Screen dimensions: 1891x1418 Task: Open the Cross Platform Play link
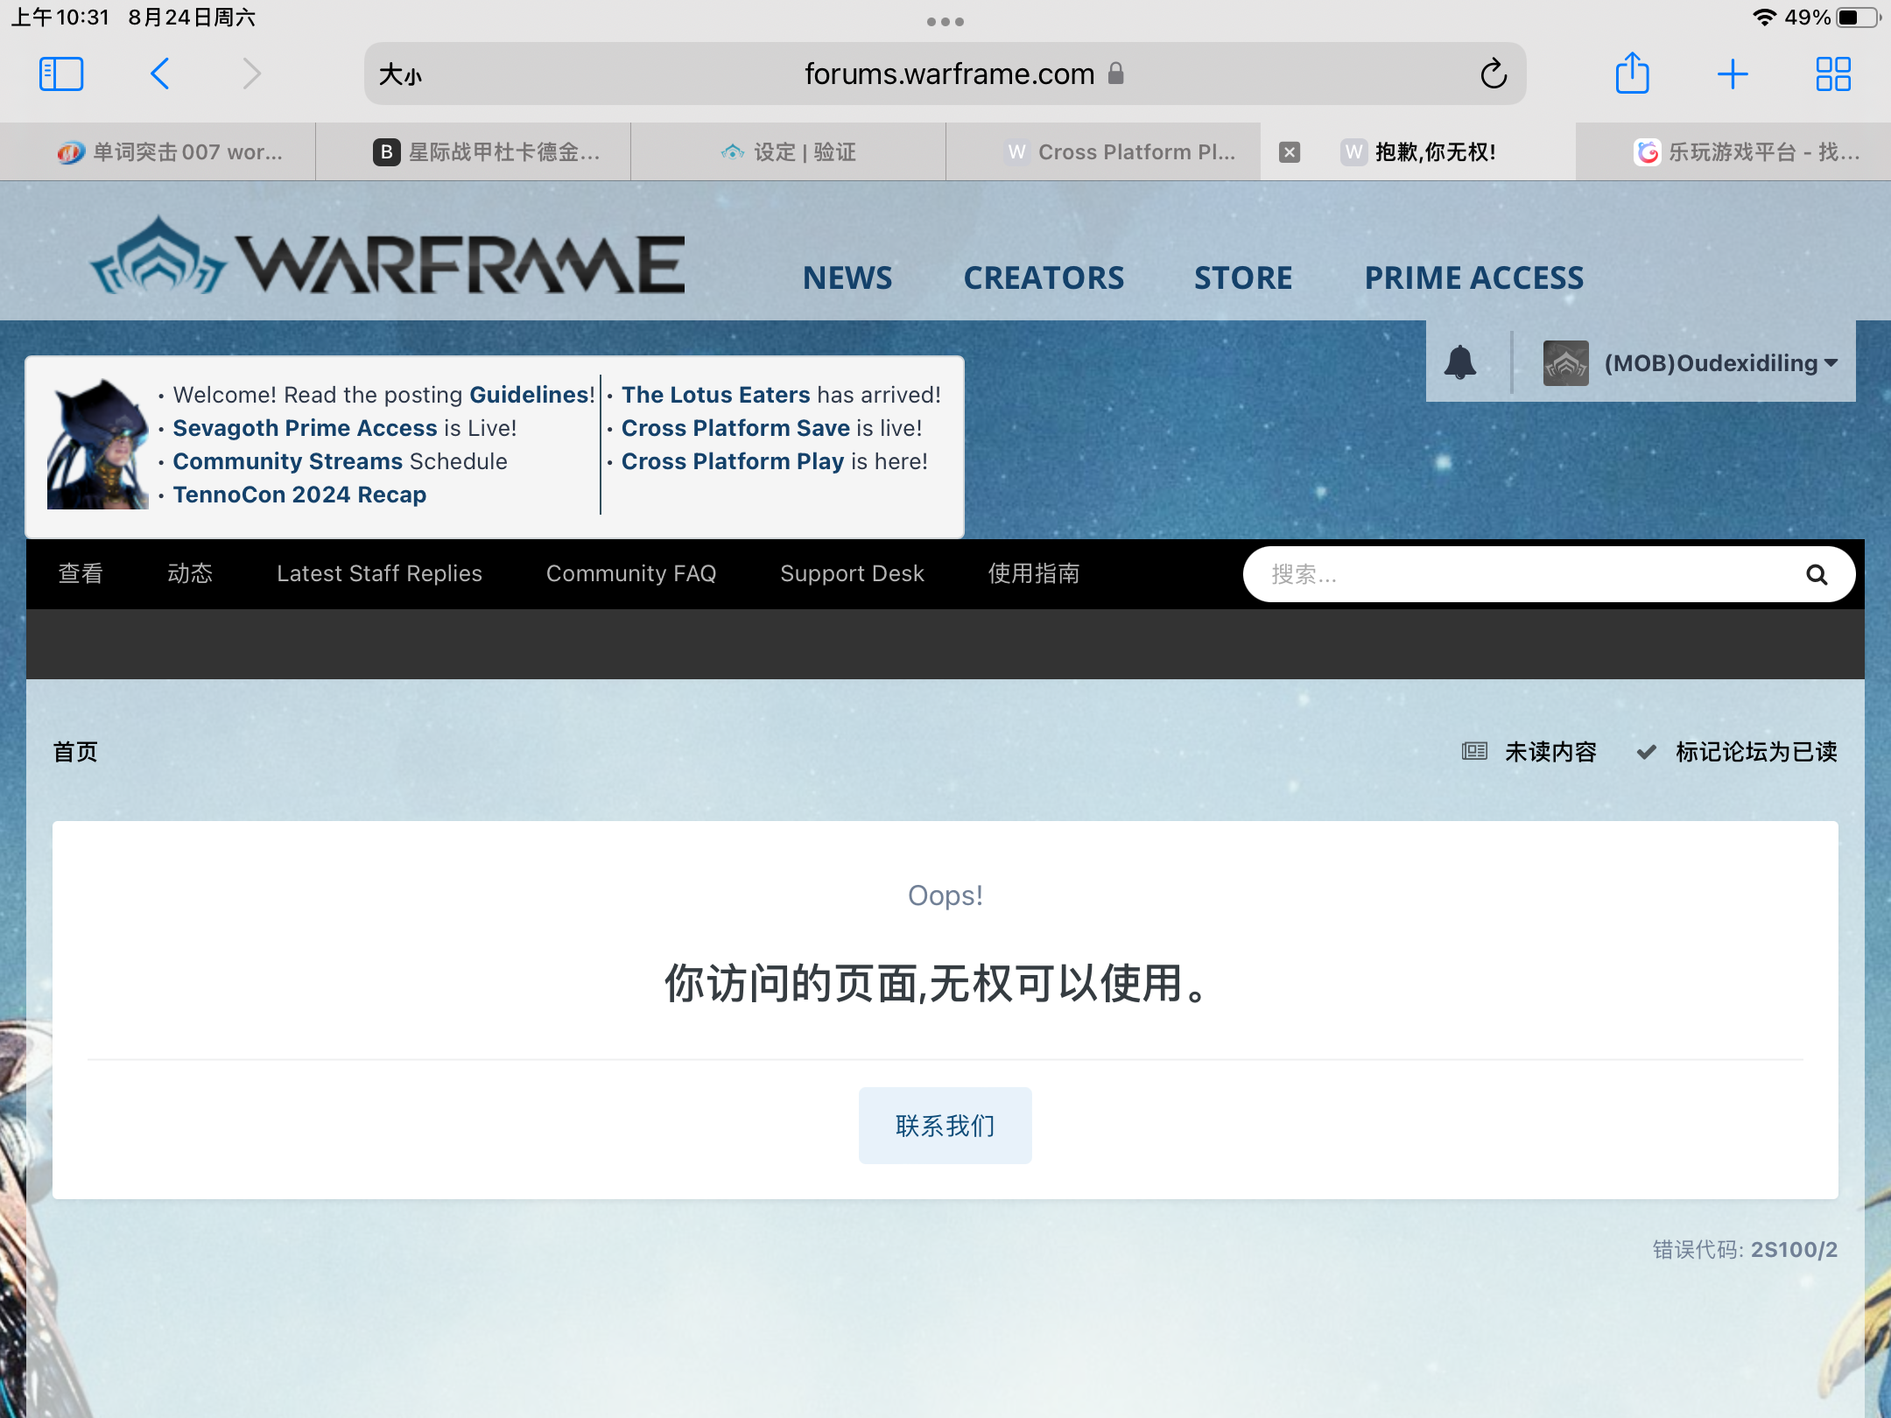tap(733, 461)
